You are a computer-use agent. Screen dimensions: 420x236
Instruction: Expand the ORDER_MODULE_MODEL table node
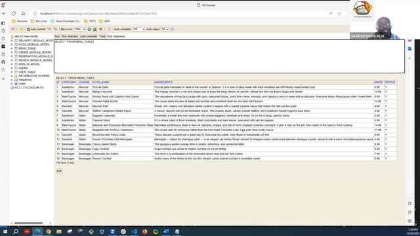12,52
